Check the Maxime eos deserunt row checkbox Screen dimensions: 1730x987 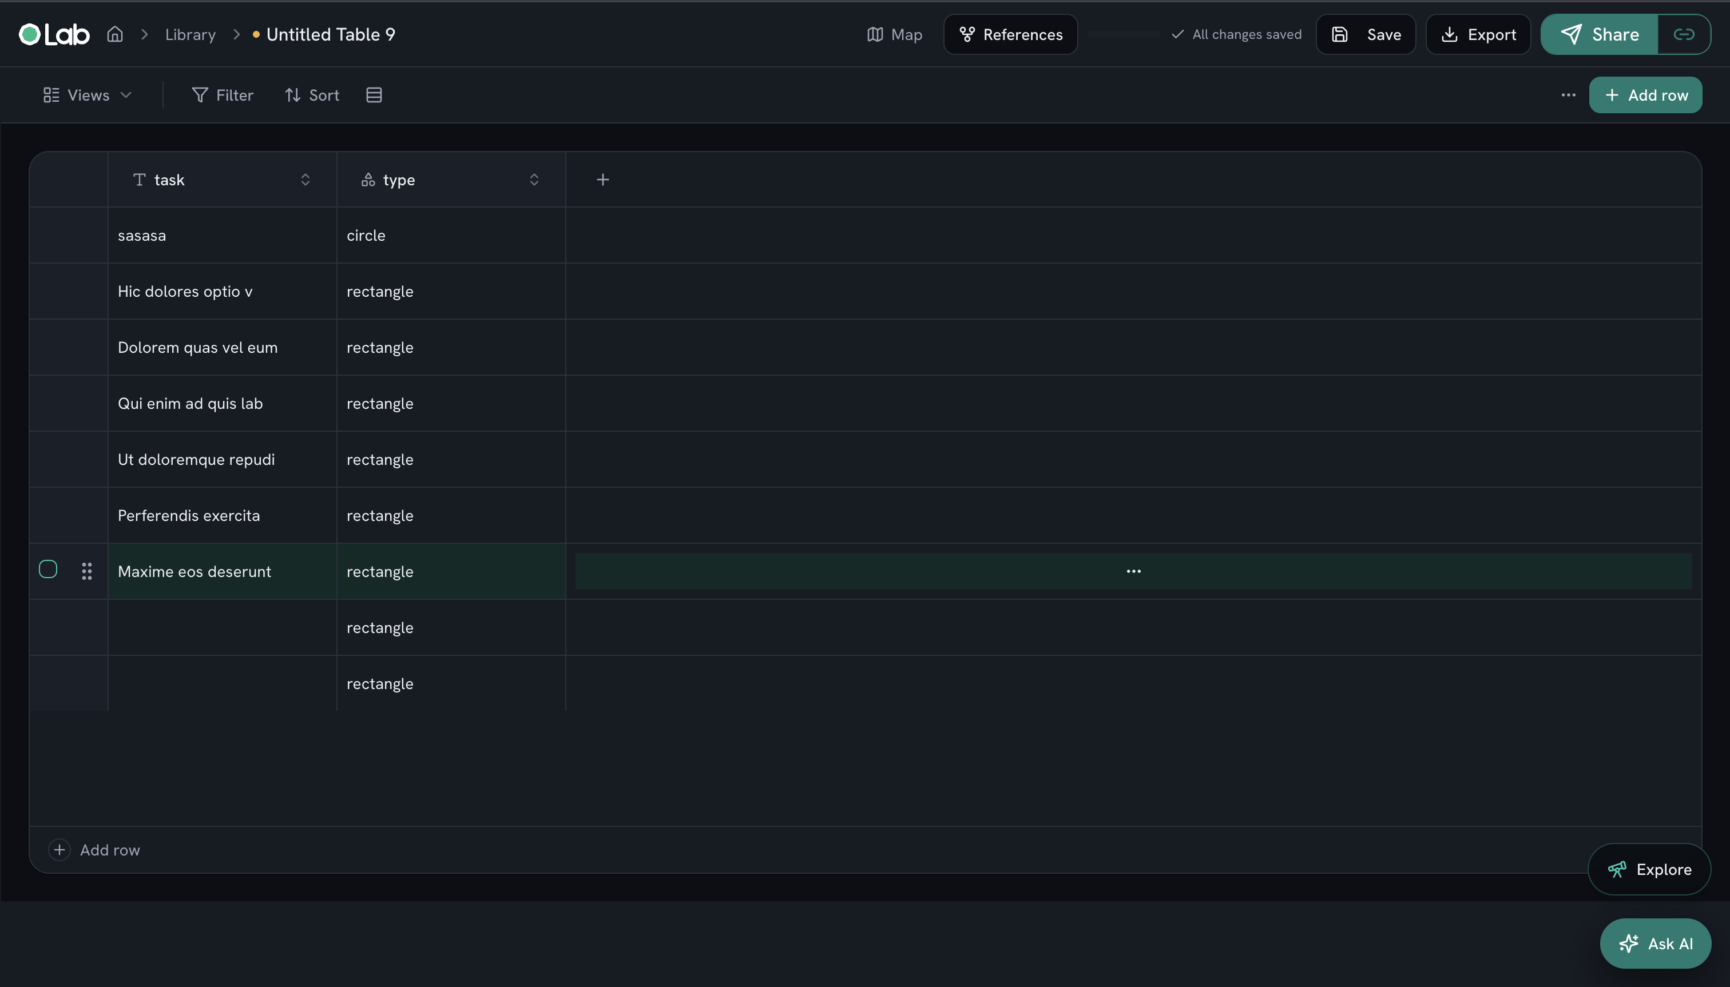coord(48,570)
